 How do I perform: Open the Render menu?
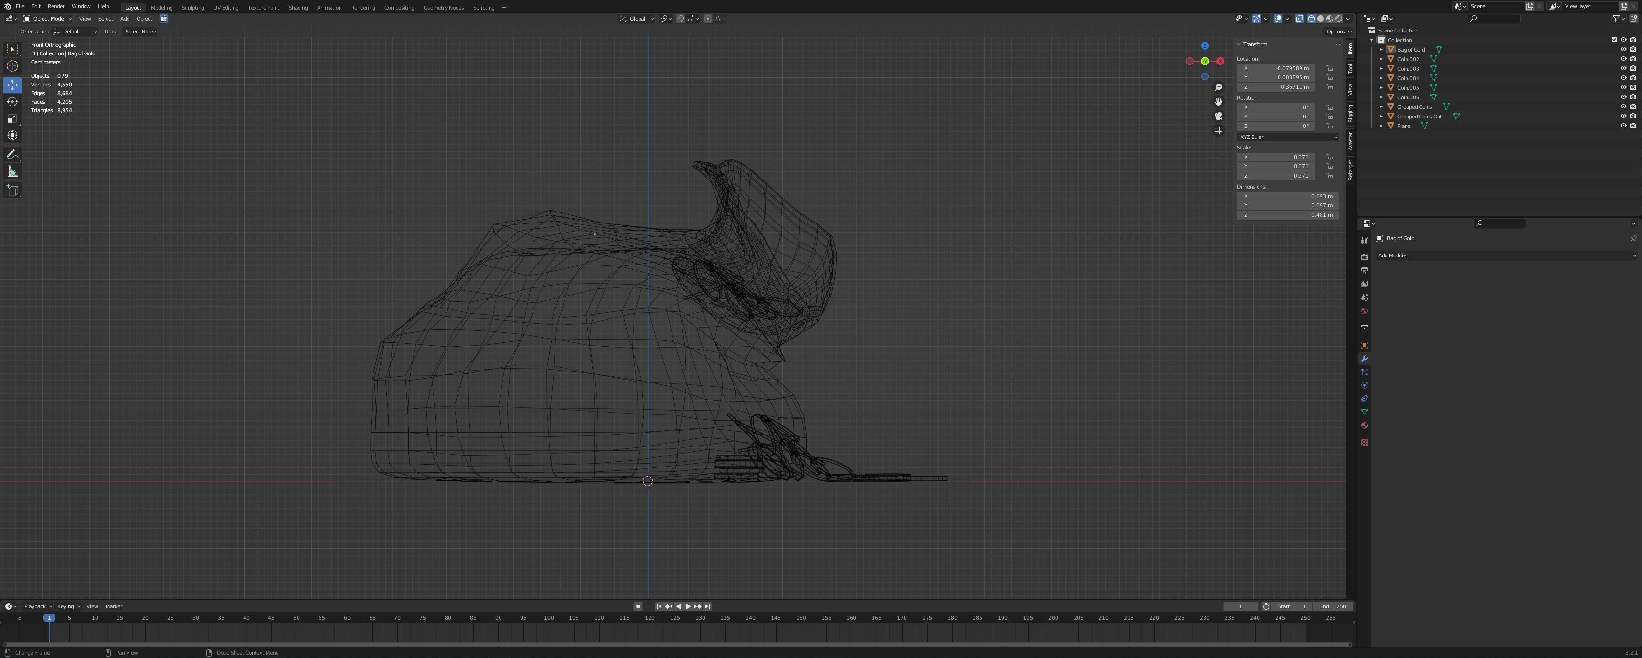pyautogui.click(x=56, y=6)
